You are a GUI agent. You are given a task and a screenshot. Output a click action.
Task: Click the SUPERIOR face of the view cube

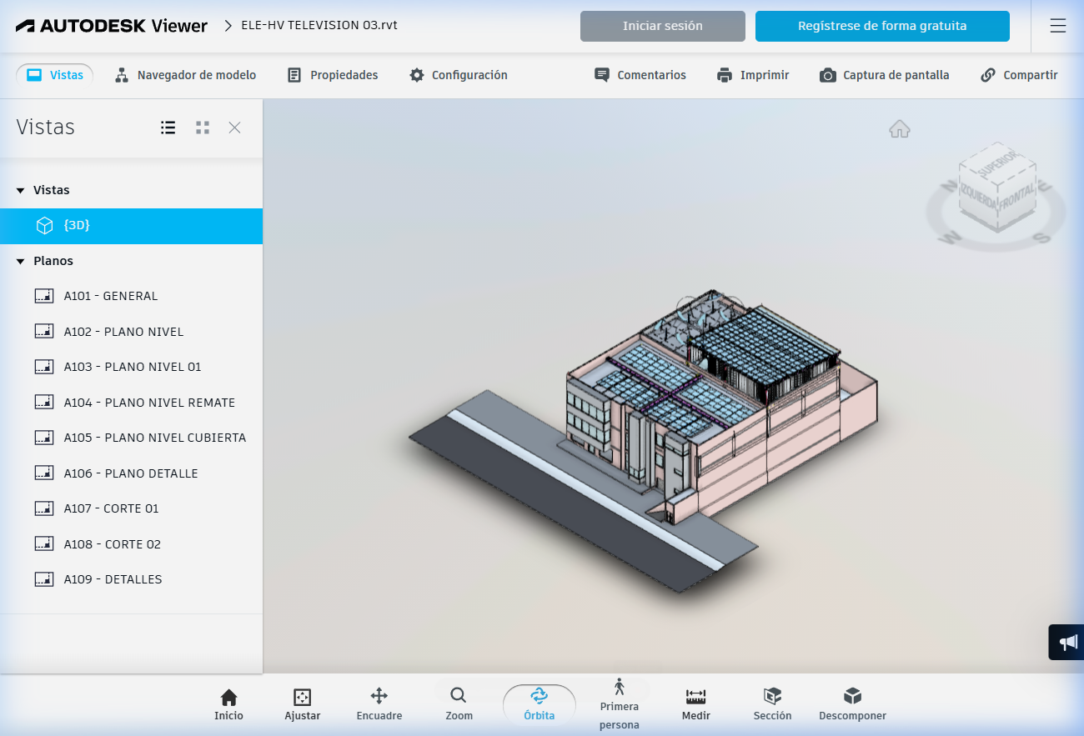[x=998, y=163]
